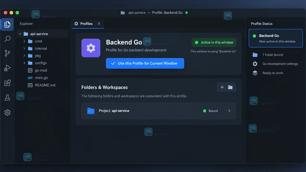Click the Active in this window badge
This screenshot has width=306, height=172.
(214, 43)
